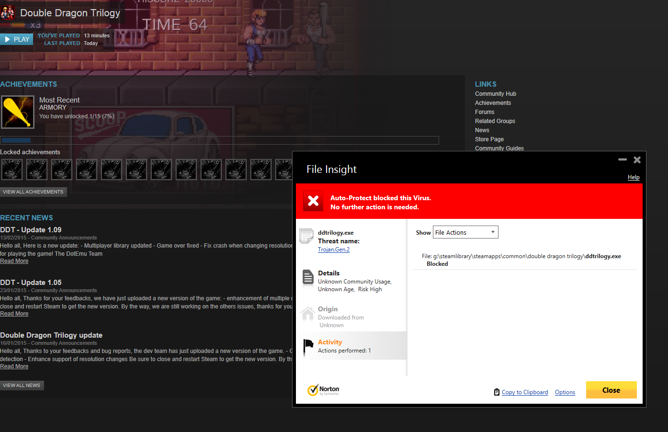Click the 'Risk High' detail text

point(370,289)
